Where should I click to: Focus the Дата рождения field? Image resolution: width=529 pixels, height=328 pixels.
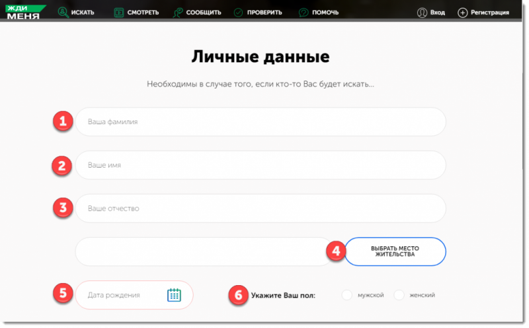134,295
